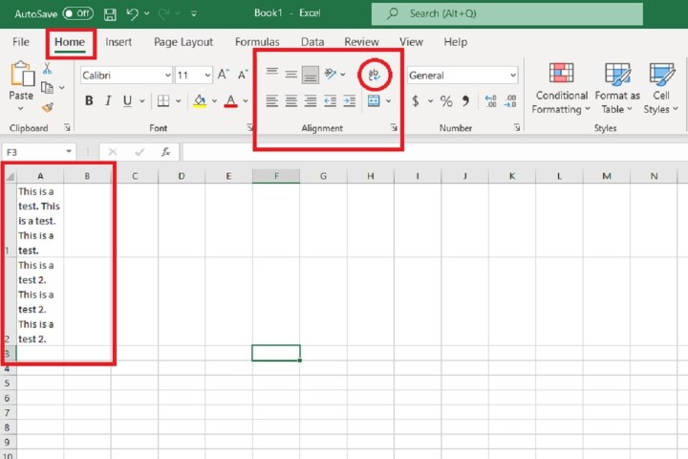The height and width of the screenshot is (459, 688).
Task: Click the Cut scissors icon
Action: pyautogui.click(x=47, y=69)
